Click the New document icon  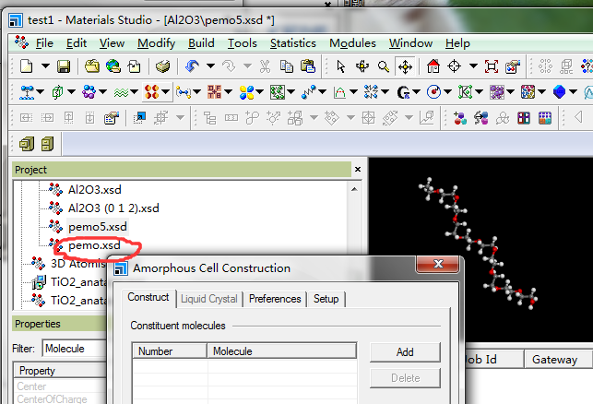[26, 66]
